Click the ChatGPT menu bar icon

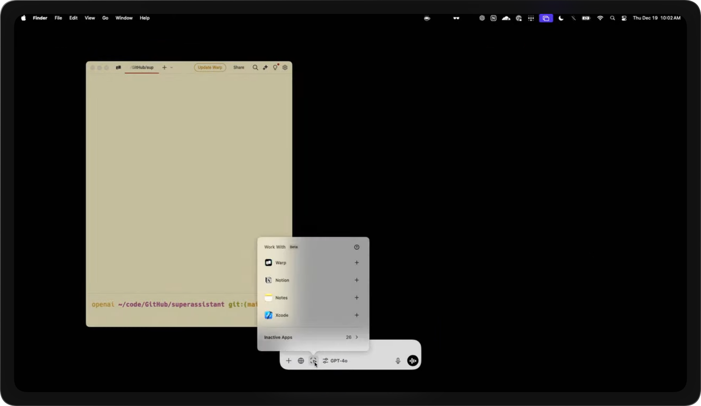[482, 18]
